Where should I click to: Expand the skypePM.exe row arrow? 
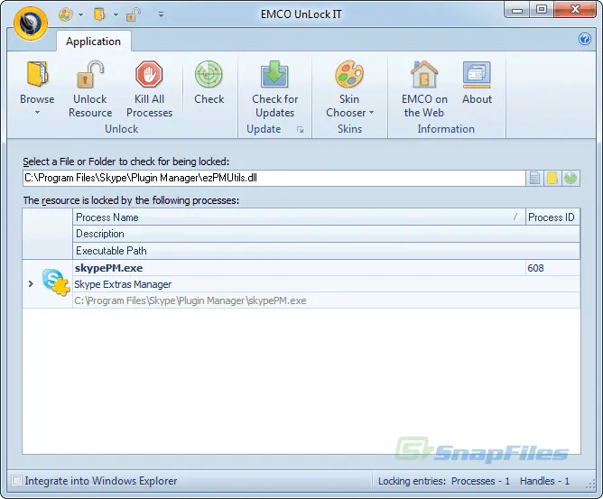click(31, 284)
